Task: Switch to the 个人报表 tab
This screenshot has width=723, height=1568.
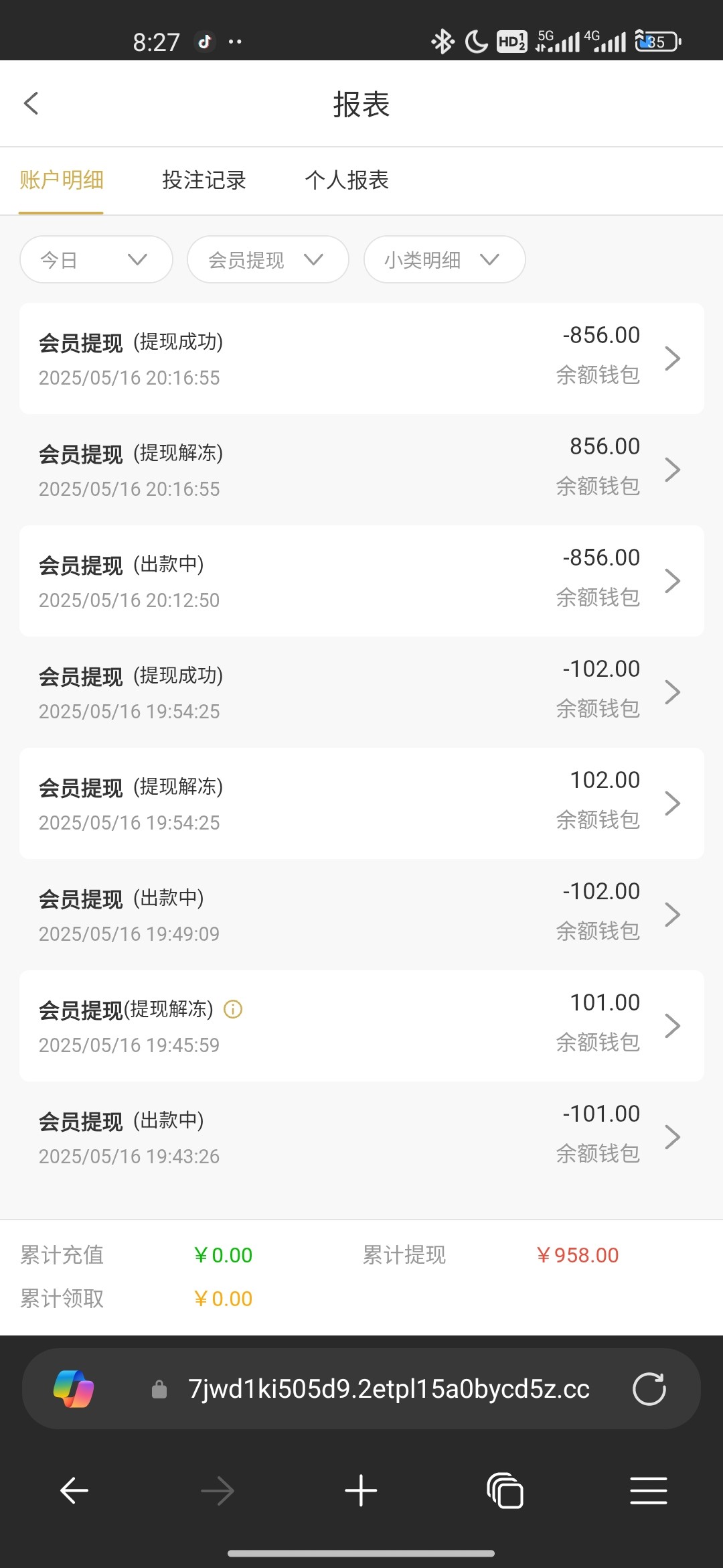Action: pos(347,180)
